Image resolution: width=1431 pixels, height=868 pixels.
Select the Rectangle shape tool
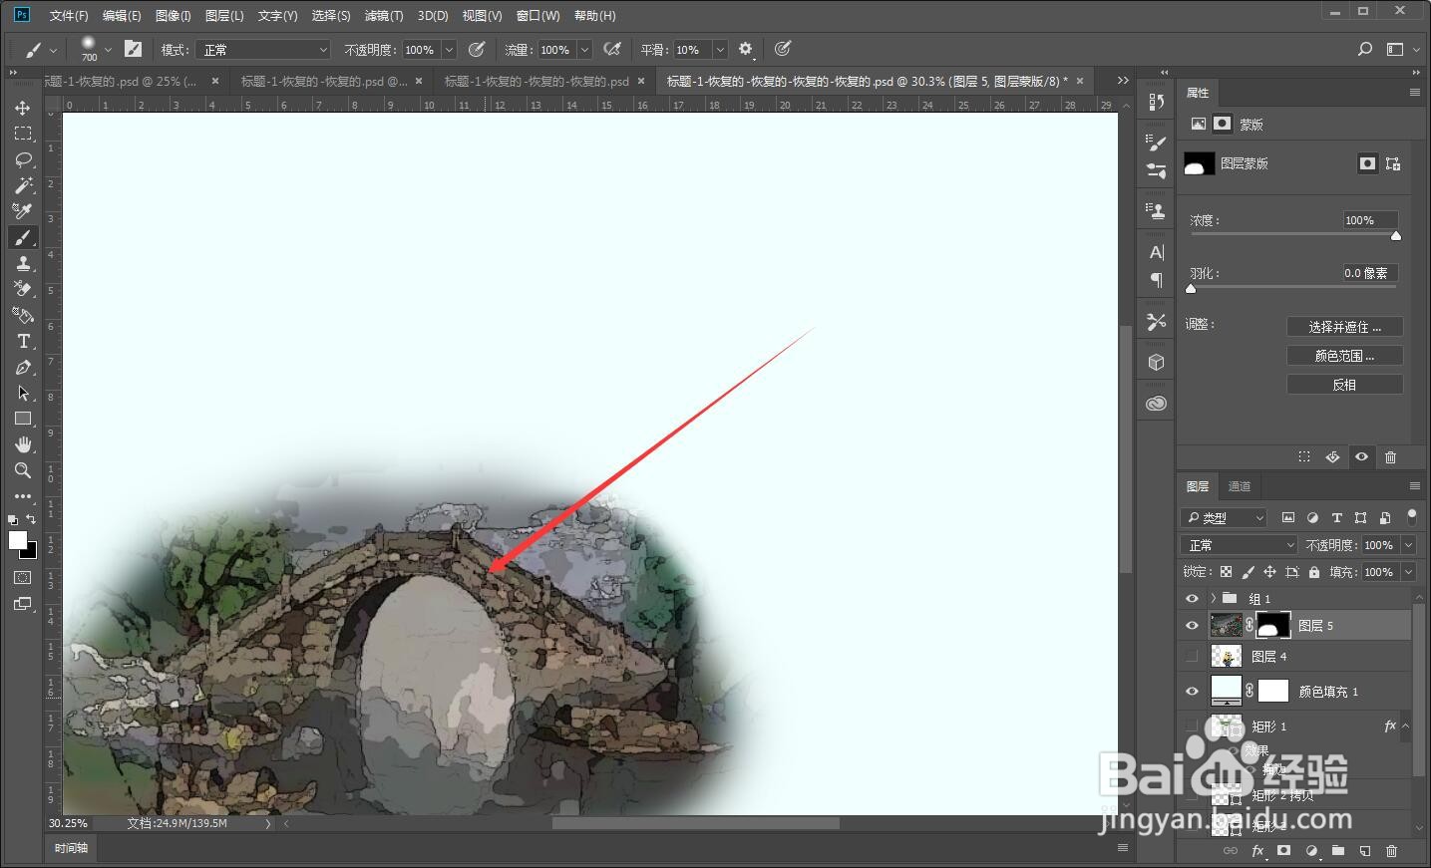[23, 419]
